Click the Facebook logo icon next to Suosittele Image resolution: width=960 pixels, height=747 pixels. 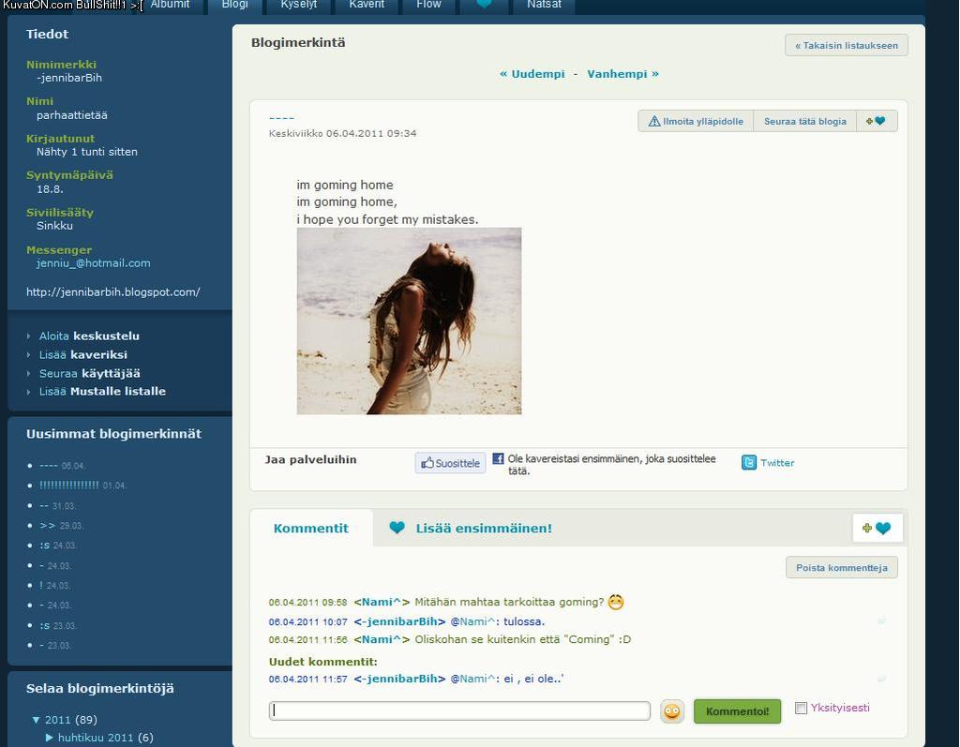498,459
